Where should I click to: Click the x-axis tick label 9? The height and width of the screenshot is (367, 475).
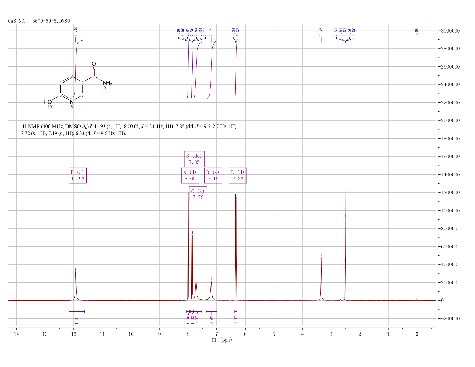pos(159,334)
